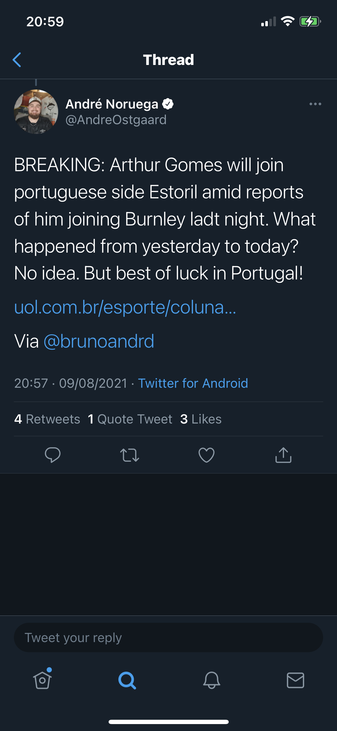Tap André Noruega's profile picture
337x731 pixels.
coord(36,112)
